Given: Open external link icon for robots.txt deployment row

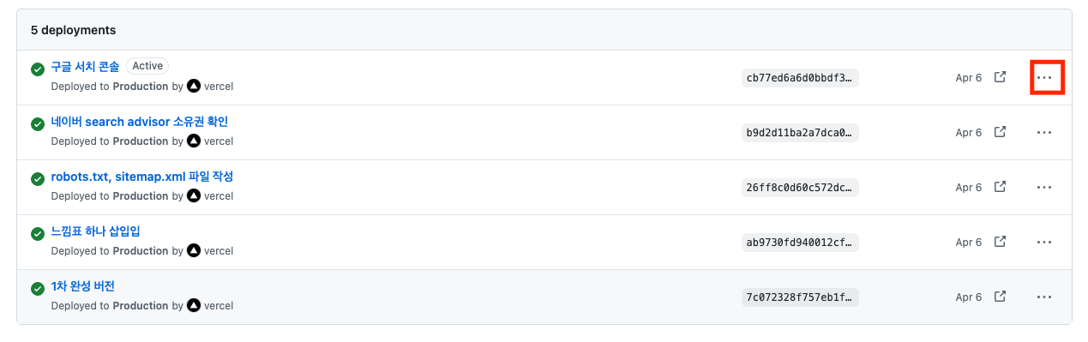Looking at the screenshot, I should click(x=1000, y=187).
